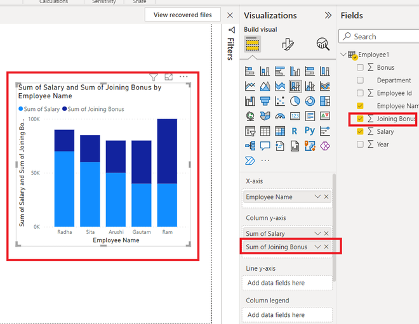Collapse the Visualizations pane

(x=328, y=15)
